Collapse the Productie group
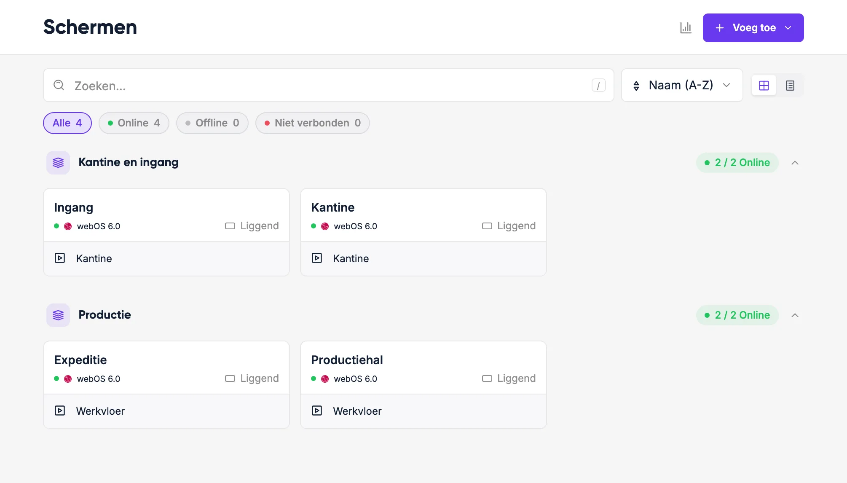Screen dimensions: 847x483 (795, 315)
